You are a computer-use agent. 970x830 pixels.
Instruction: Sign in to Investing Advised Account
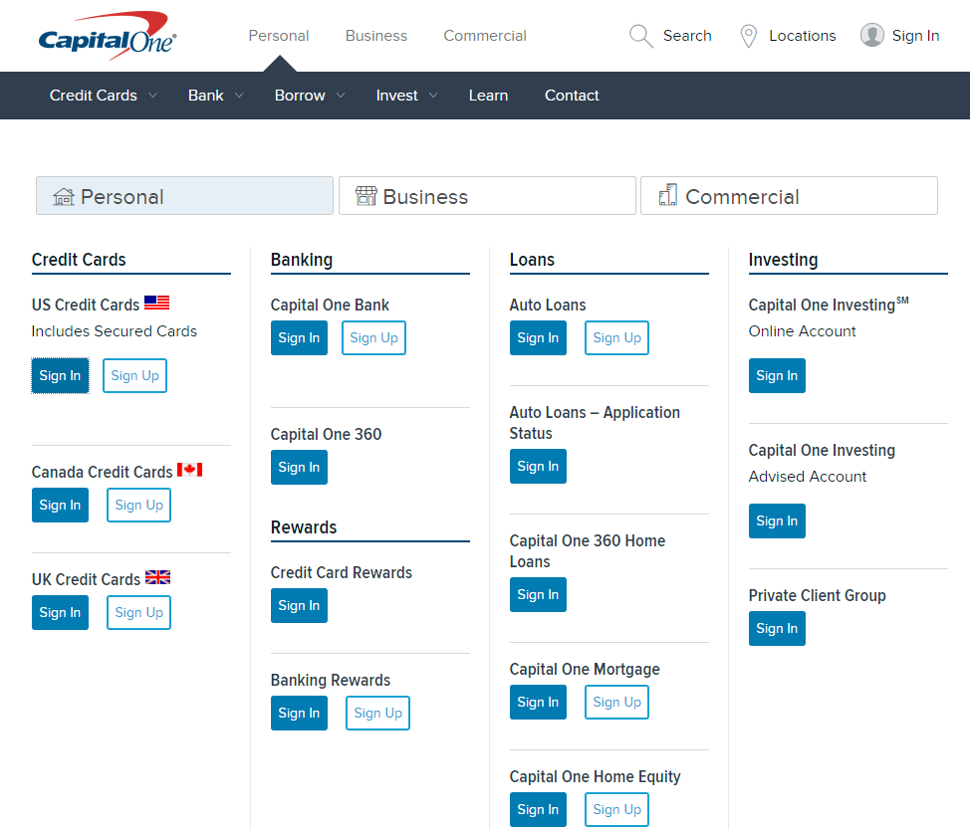tap(777, 521)
